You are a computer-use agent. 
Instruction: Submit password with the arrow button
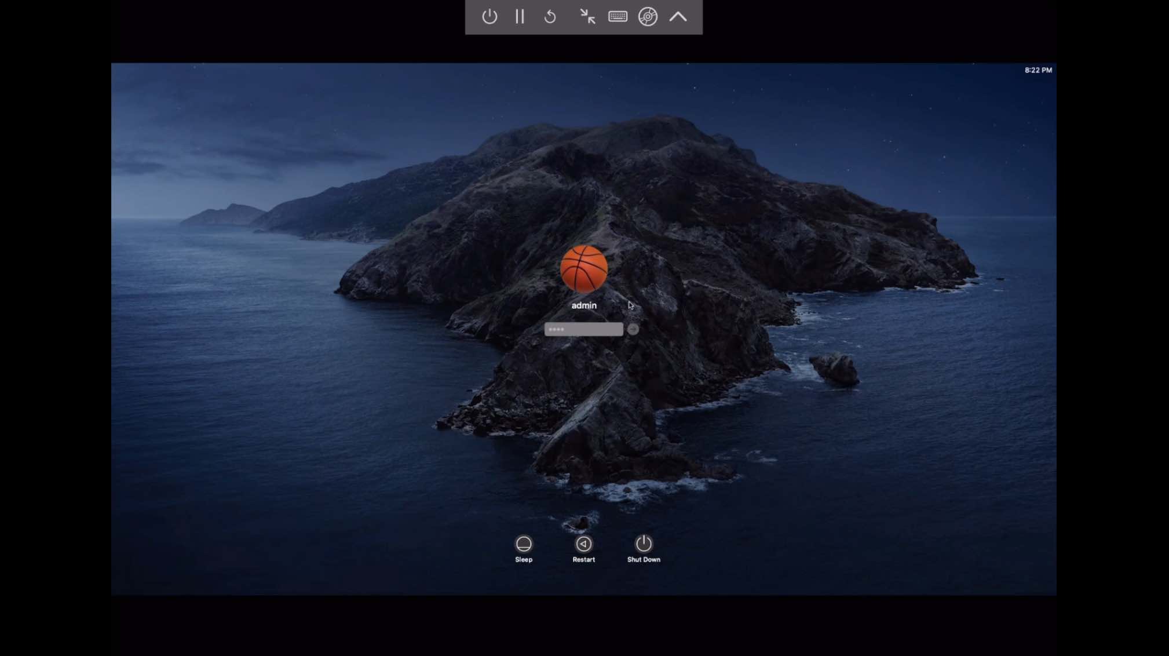point(633,329)
